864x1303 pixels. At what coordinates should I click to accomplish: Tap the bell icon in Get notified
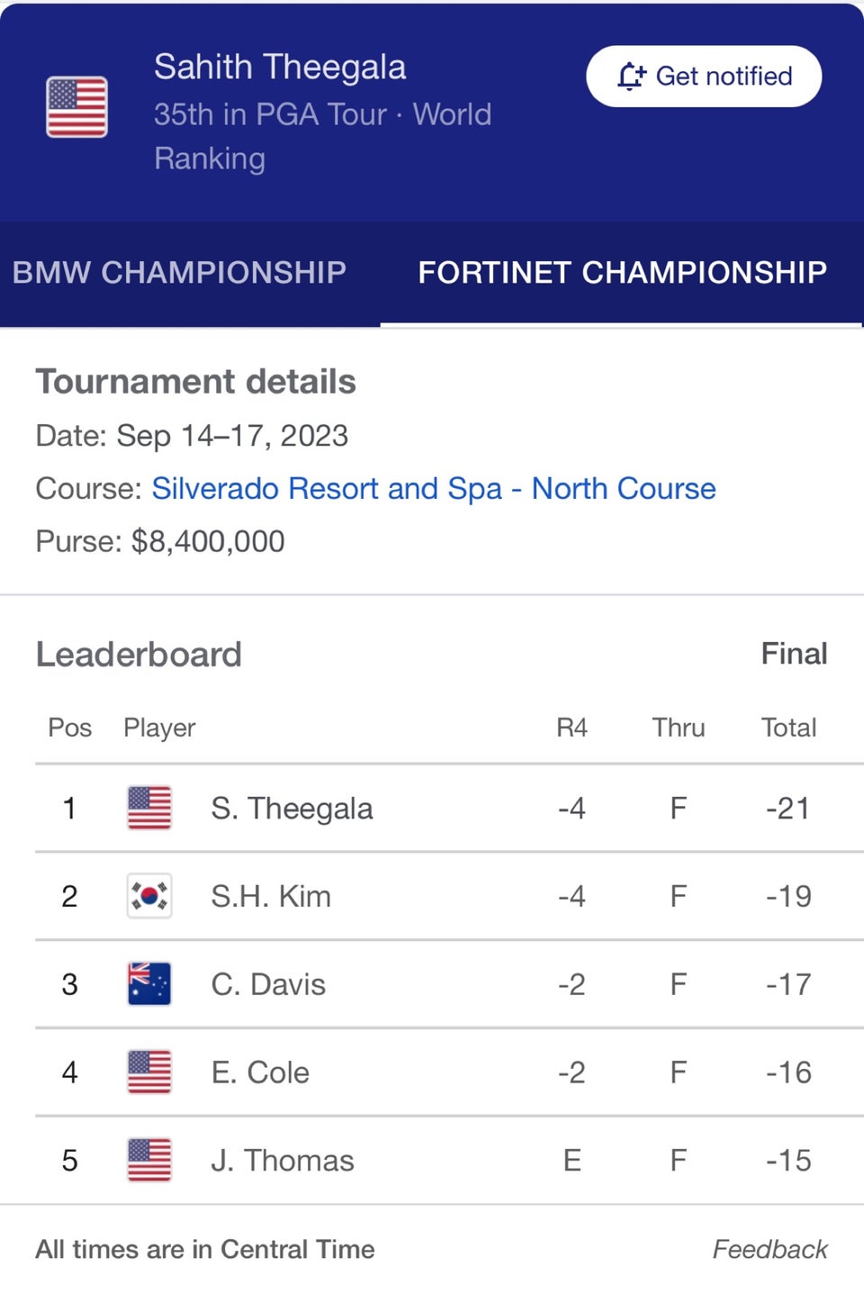(631, 77)
